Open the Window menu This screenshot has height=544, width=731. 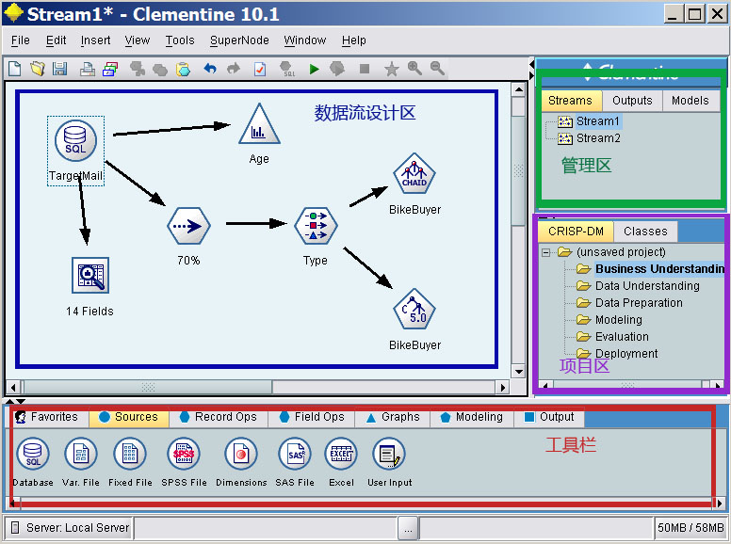tap(305, 40)
